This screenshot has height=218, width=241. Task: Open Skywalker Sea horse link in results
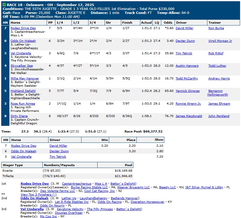pyautogui.click(x=22, y=66)
